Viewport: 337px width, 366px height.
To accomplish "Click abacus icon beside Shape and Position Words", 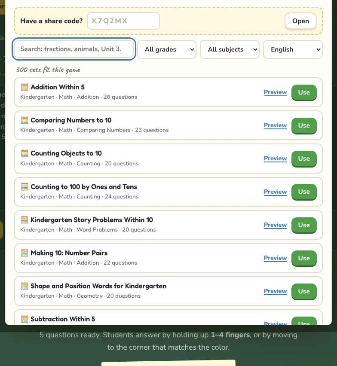I will coord(25,286).
